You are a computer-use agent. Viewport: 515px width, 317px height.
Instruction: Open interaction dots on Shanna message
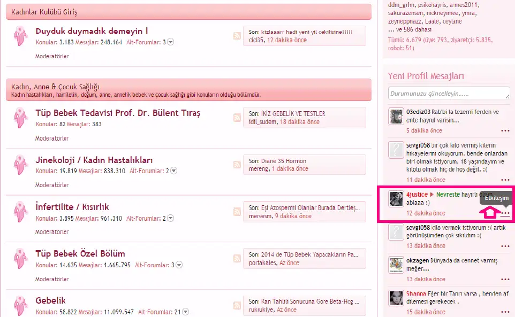(505, 312)
